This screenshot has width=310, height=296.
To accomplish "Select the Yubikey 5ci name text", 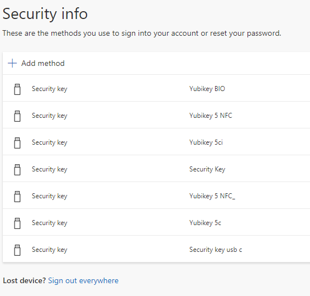I will [206, 142].
